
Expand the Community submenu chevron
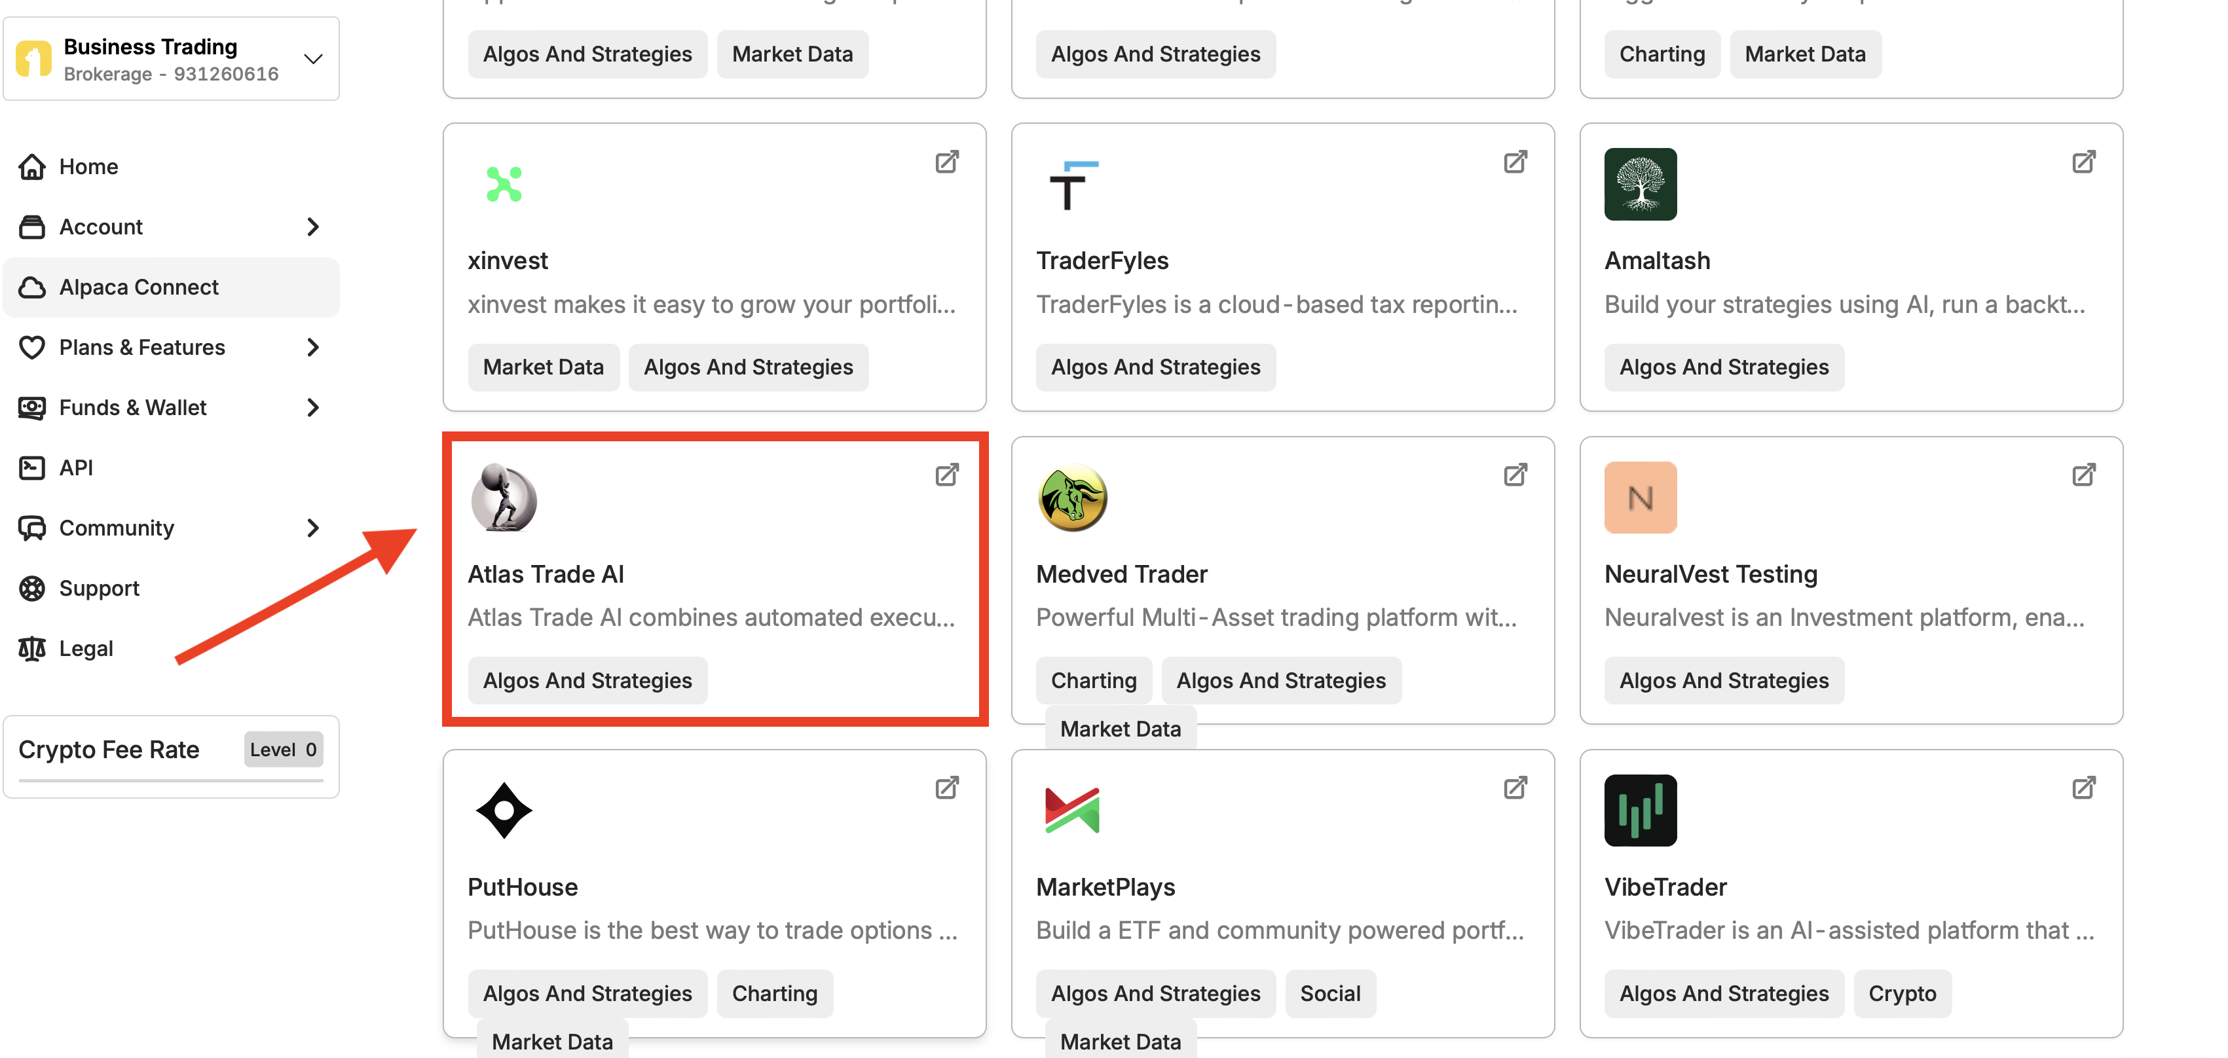pyautogui.click(x=312, y=527)
